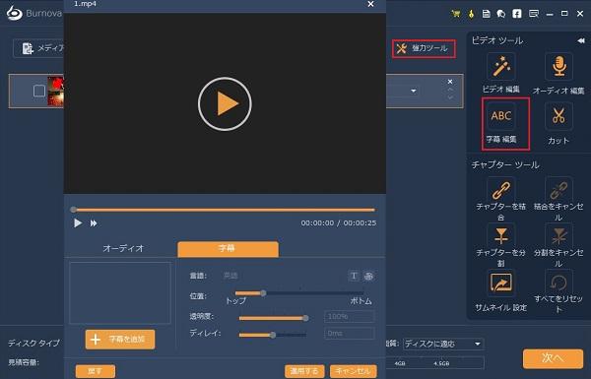Screen dimensions: 591x379
Task: Click the Cancel (キャンセル) button in dialog
Action: pyautogui.click(x=354, y=371)
